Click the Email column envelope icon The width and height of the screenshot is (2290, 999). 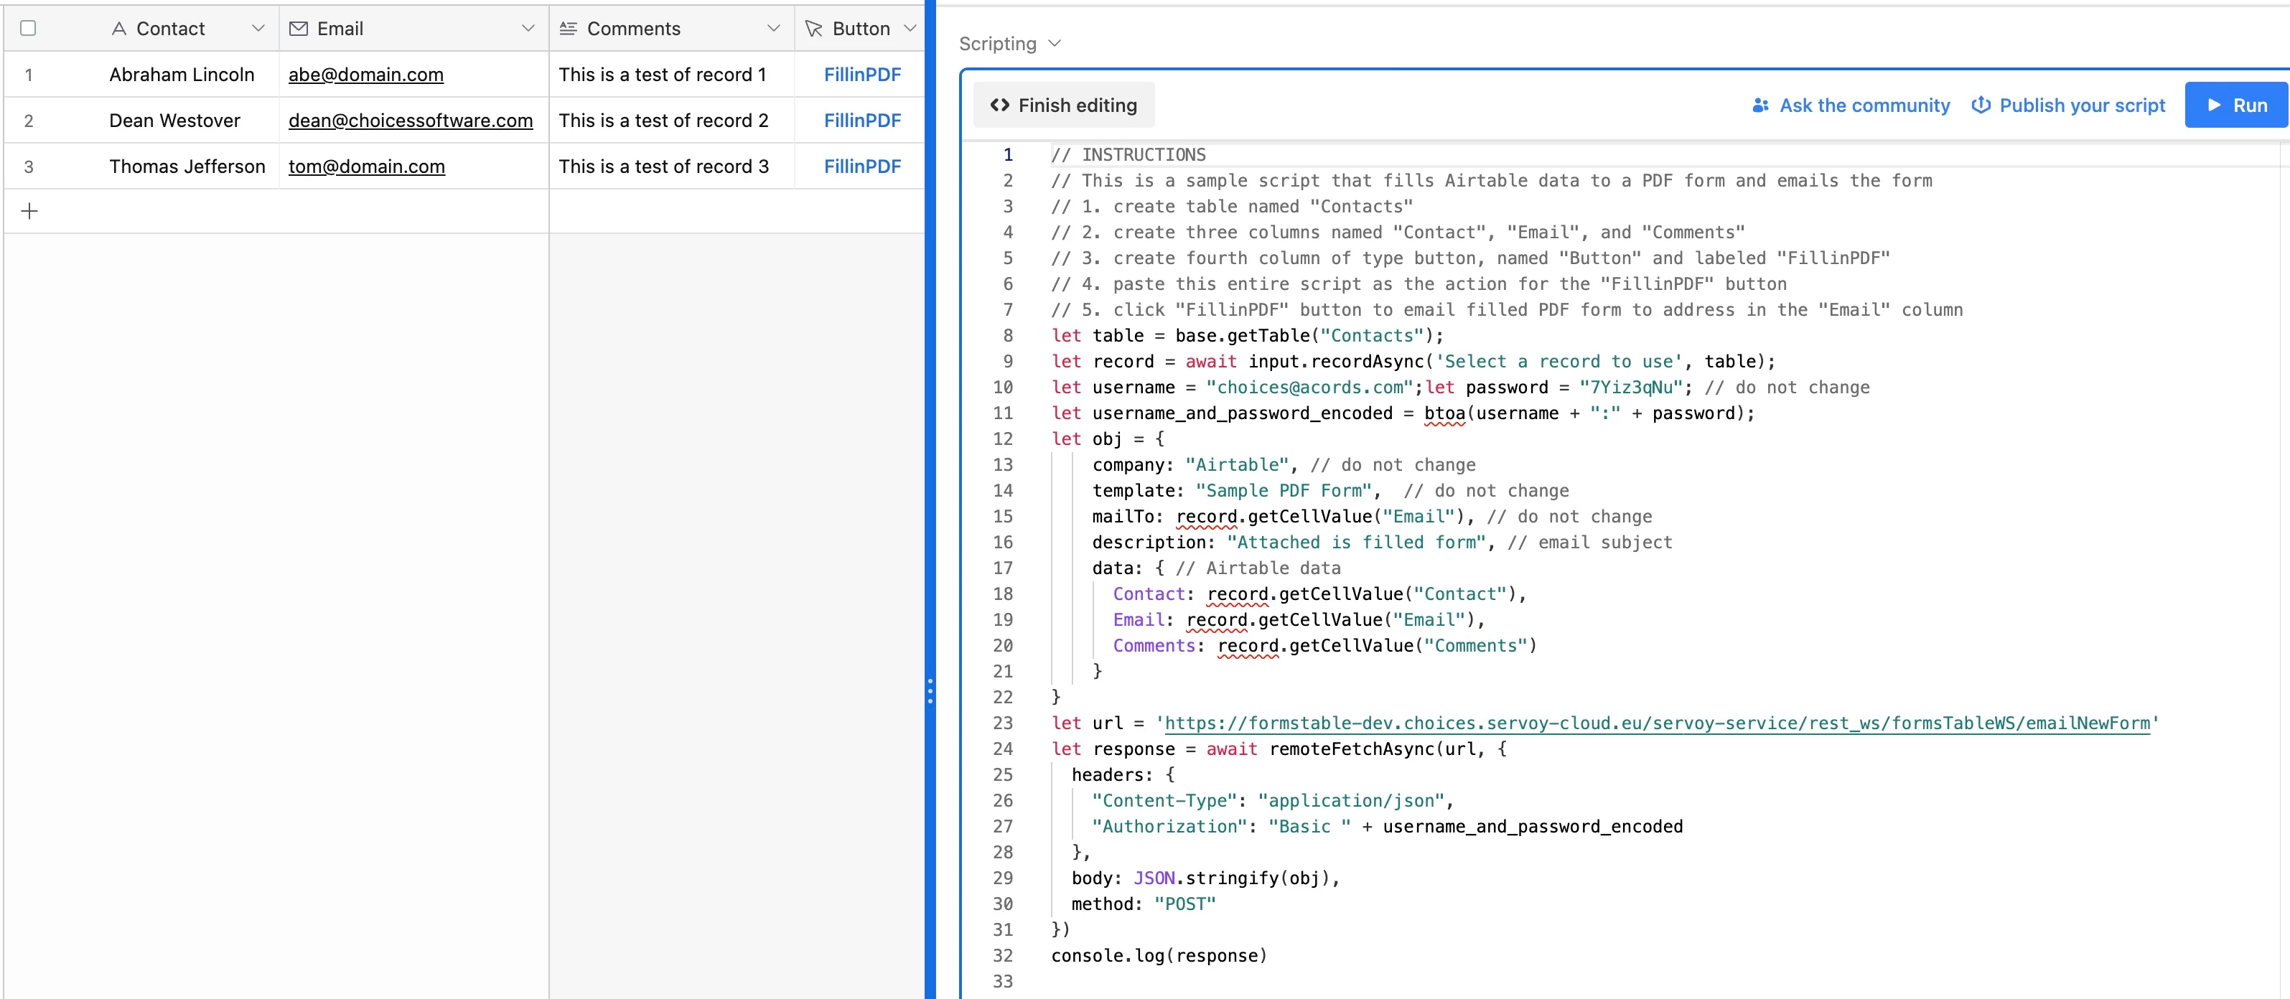[x=299, y=29]
